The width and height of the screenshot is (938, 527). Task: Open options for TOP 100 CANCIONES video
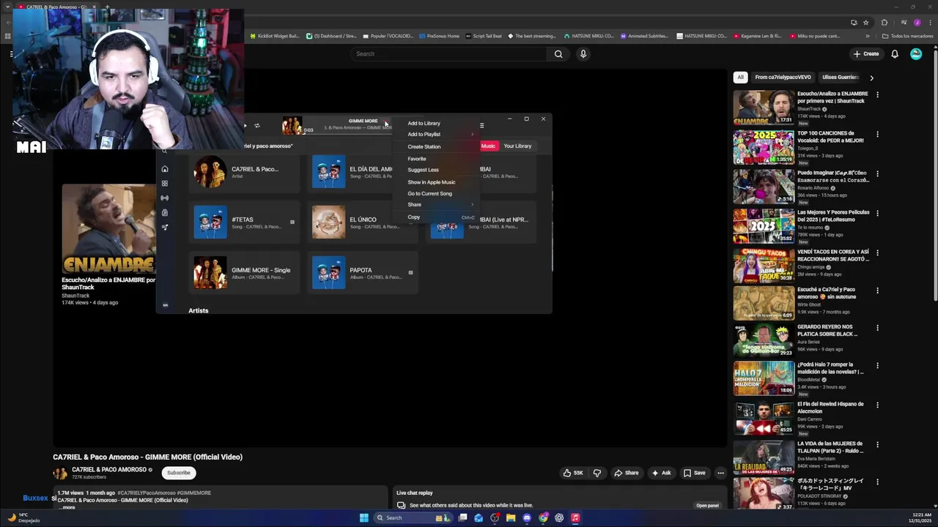(x=877, y=134)
